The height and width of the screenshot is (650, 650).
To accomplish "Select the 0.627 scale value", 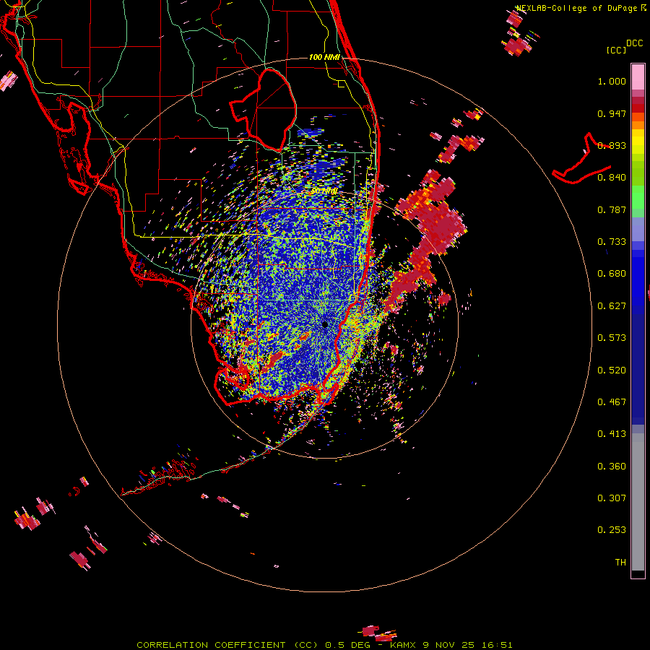I will tap(612, 306).
